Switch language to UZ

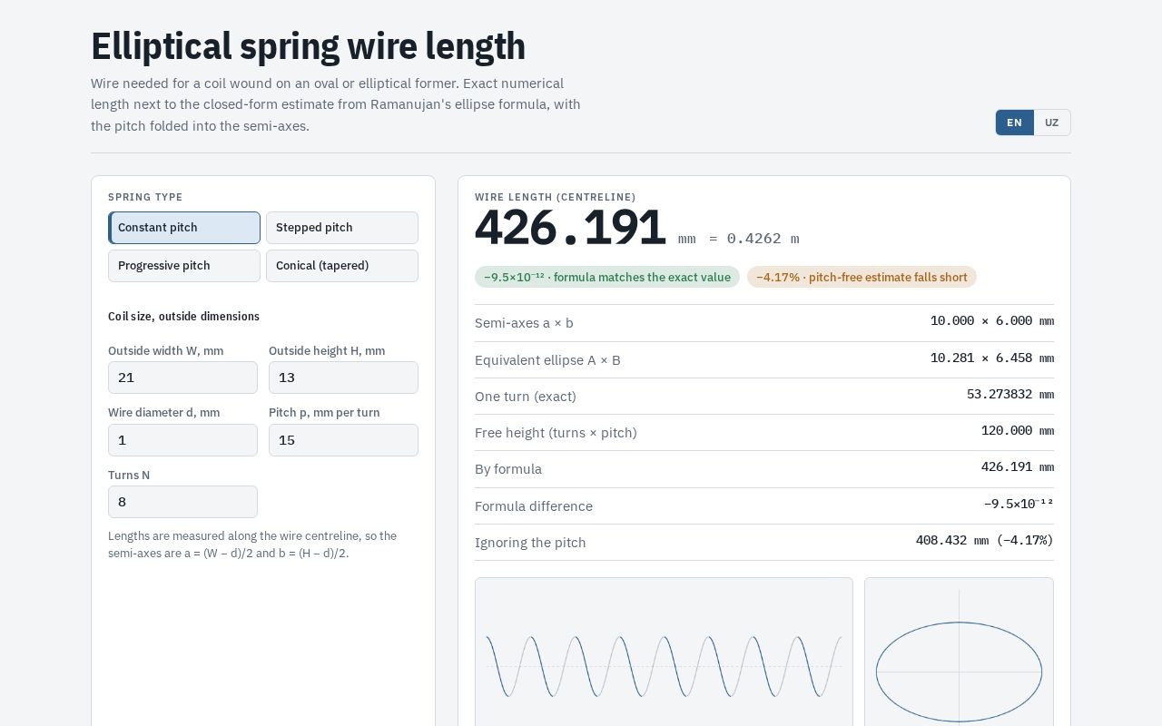point(1052,123)
